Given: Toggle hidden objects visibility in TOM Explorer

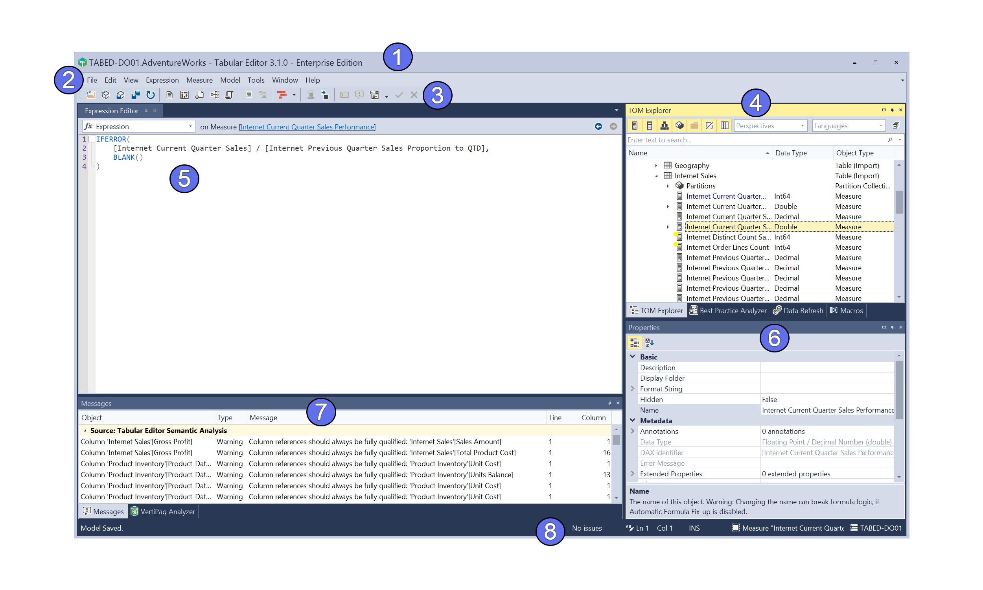Looking at the screenshot, I should pyautogui.click(x=710, y=125).
